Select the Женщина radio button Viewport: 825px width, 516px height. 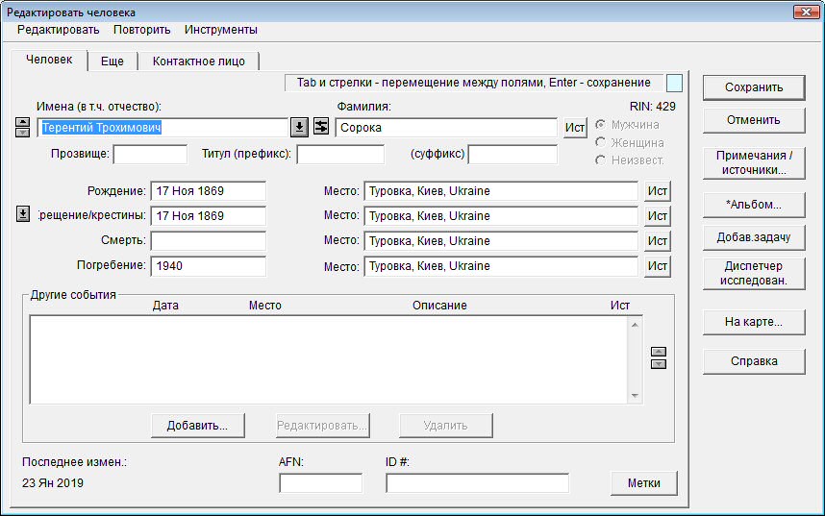[x=602, y=143]
